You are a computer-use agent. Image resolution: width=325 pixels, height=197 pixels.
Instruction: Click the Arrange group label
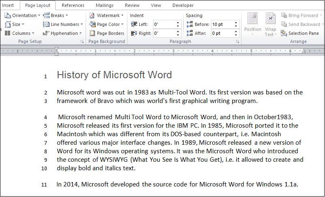tap(298, 42)
